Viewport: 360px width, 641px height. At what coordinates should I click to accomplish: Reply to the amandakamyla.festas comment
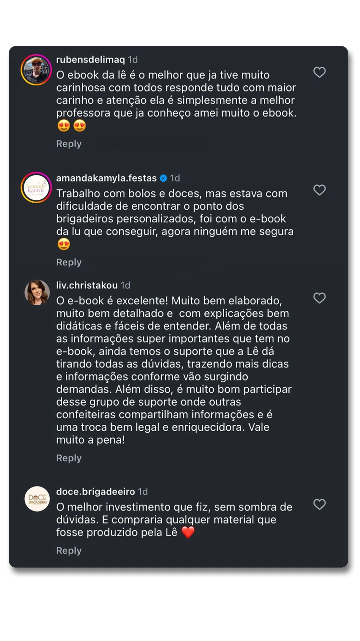coord(69,262)
